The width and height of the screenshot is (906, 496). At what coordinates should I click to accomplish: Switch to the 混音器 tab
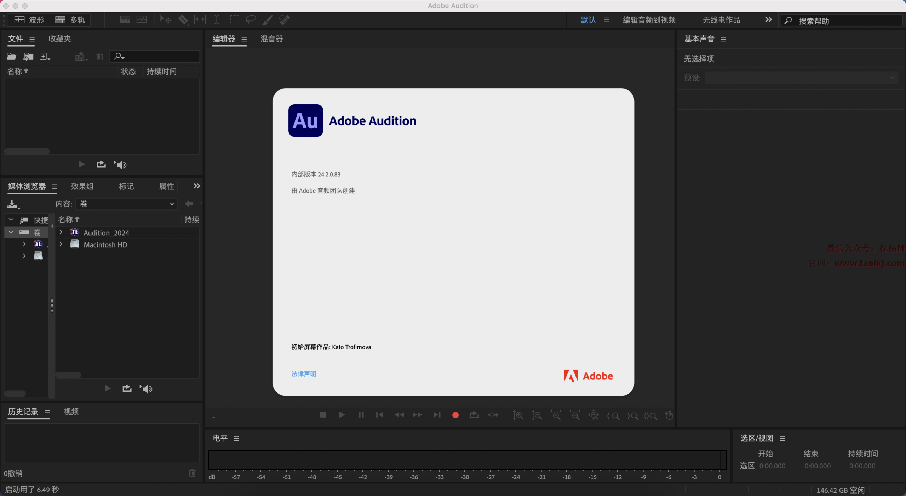[x=272, y=39]
